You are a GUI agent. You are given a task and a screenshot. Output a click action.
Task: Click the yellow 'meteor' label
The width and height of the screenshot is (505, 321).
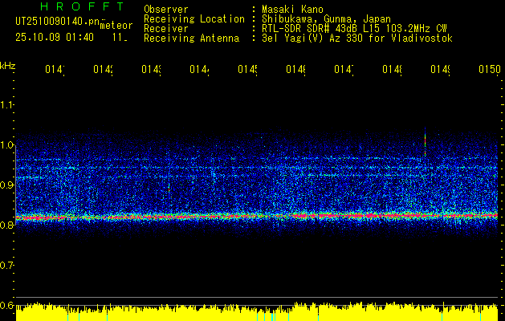[116, 26]
